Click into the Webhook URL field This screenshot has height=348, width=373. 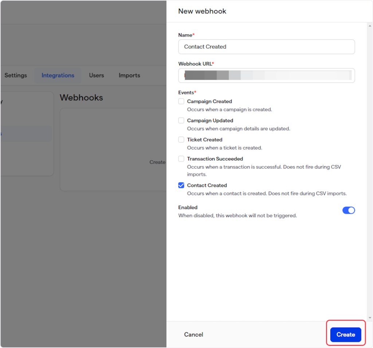(266, 75)
